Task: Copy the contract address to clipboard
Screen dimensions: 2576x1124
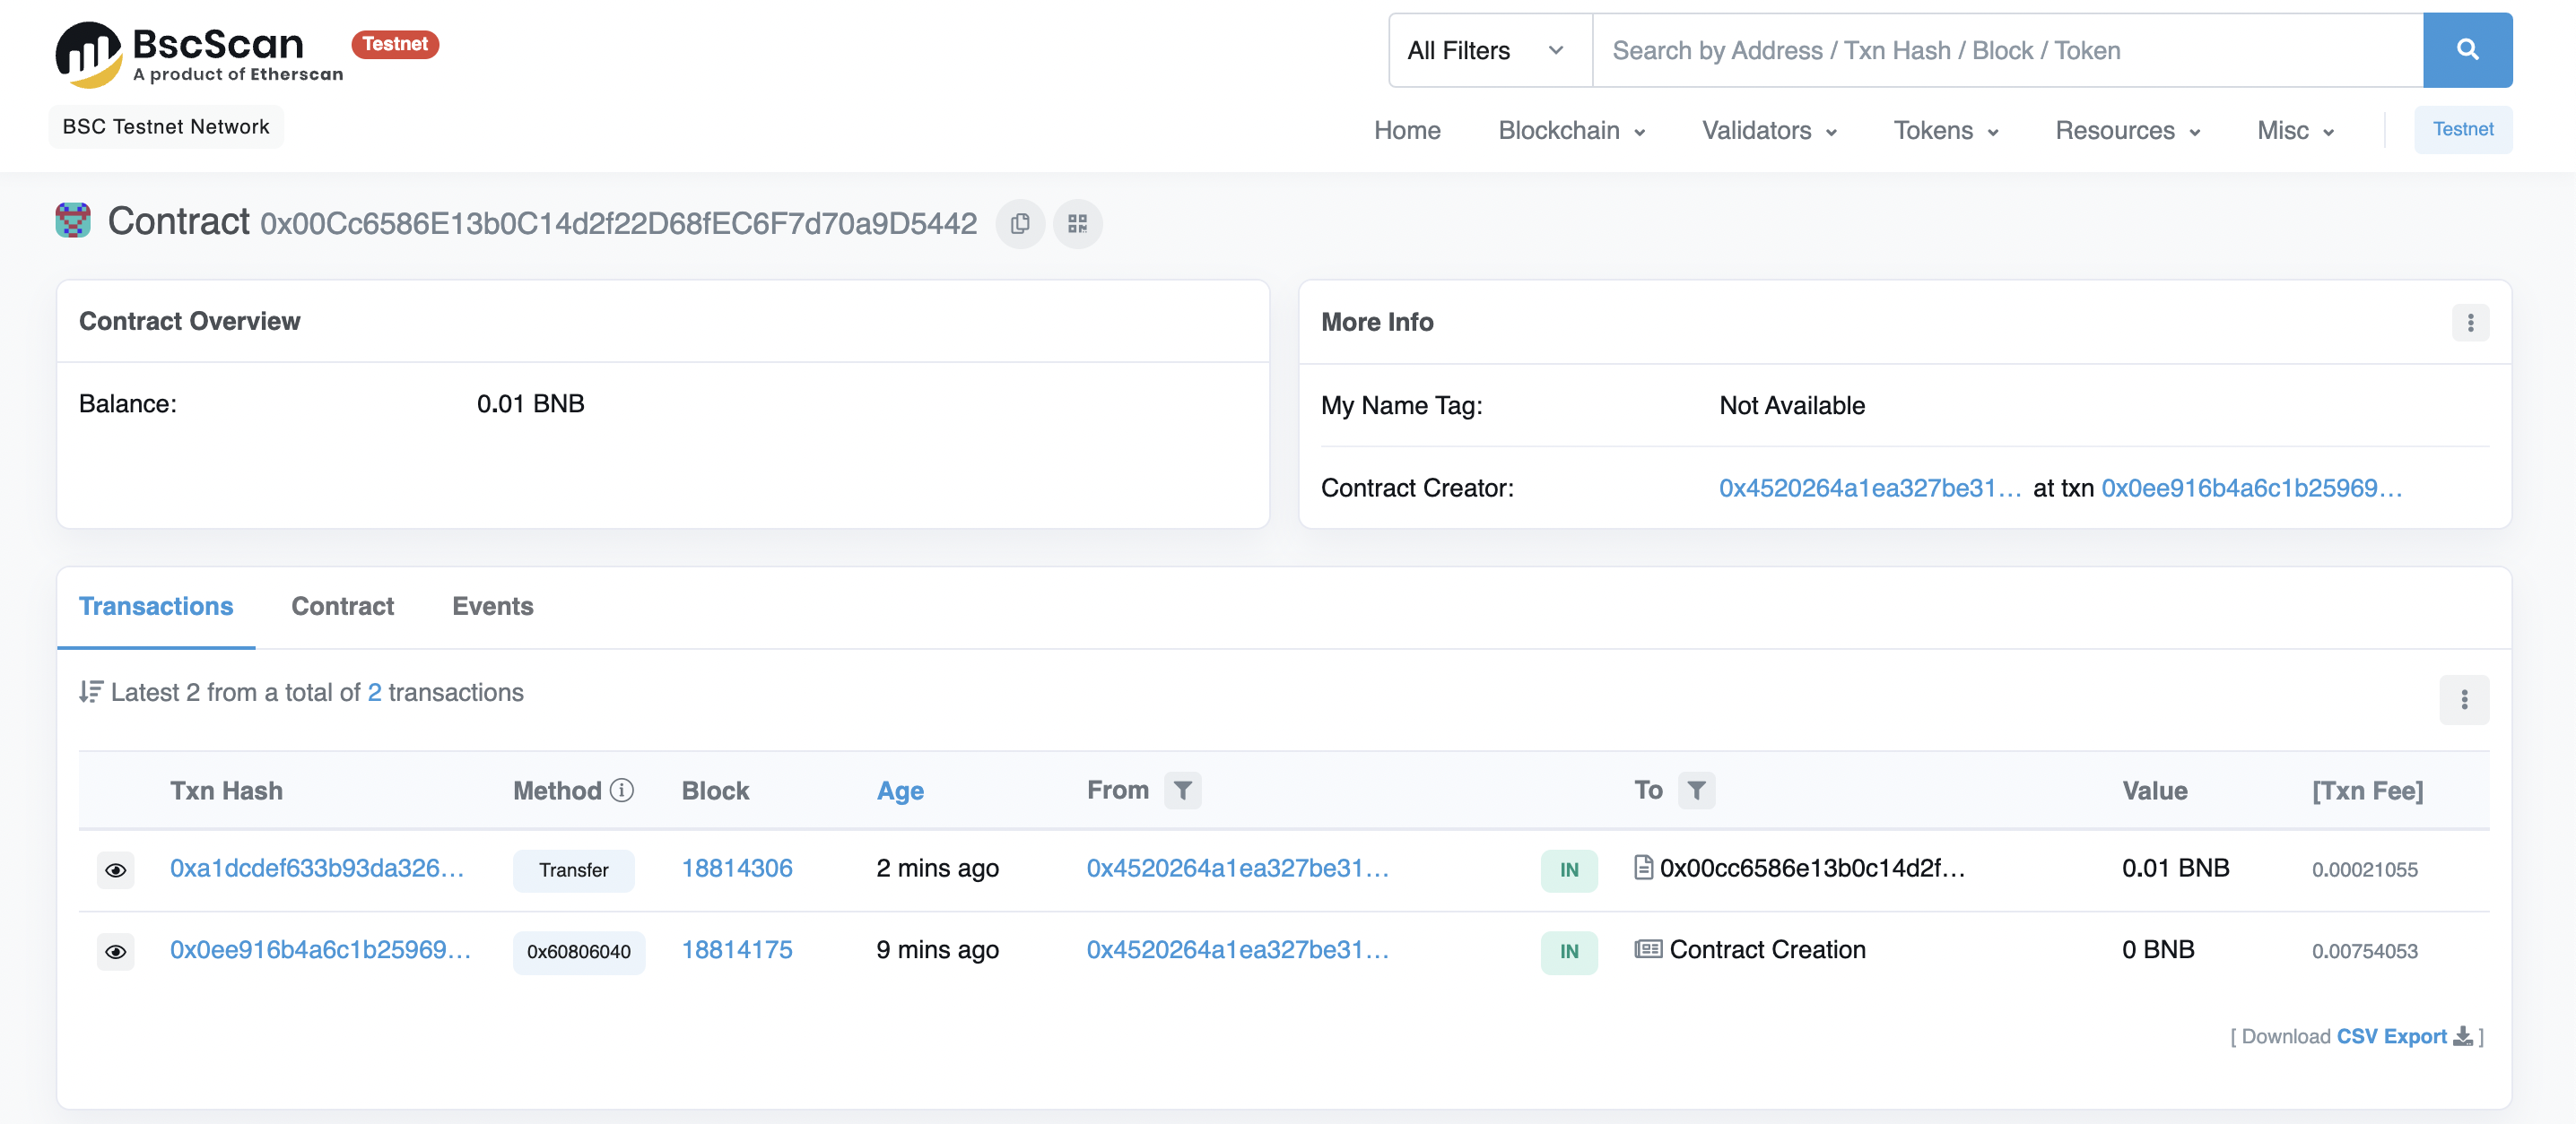Action: point(1019,224)
